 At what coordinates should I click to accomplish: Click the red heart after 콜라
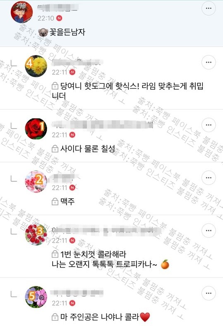point(145,317)
